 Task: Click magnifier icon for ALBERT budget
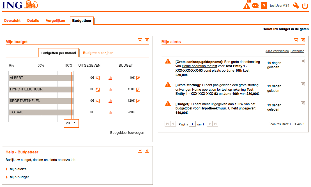pos(98,78)
